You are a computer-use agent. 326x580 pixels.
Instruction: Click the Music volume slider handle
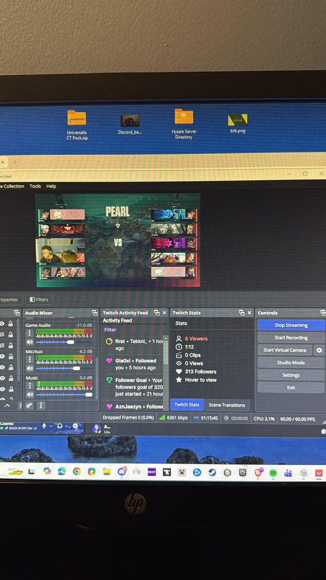pos(88,394)
